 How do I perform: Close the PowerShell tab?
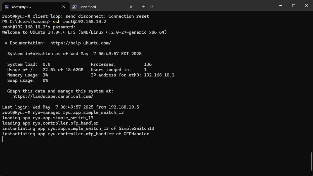point(131,7)
